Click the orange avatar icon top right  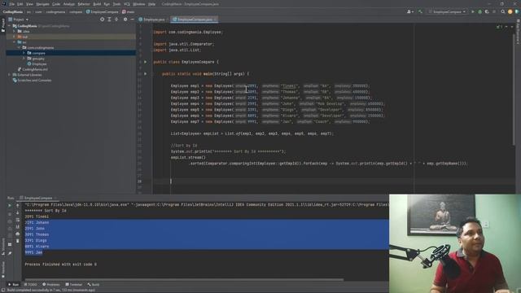click(x=510, y=11)
